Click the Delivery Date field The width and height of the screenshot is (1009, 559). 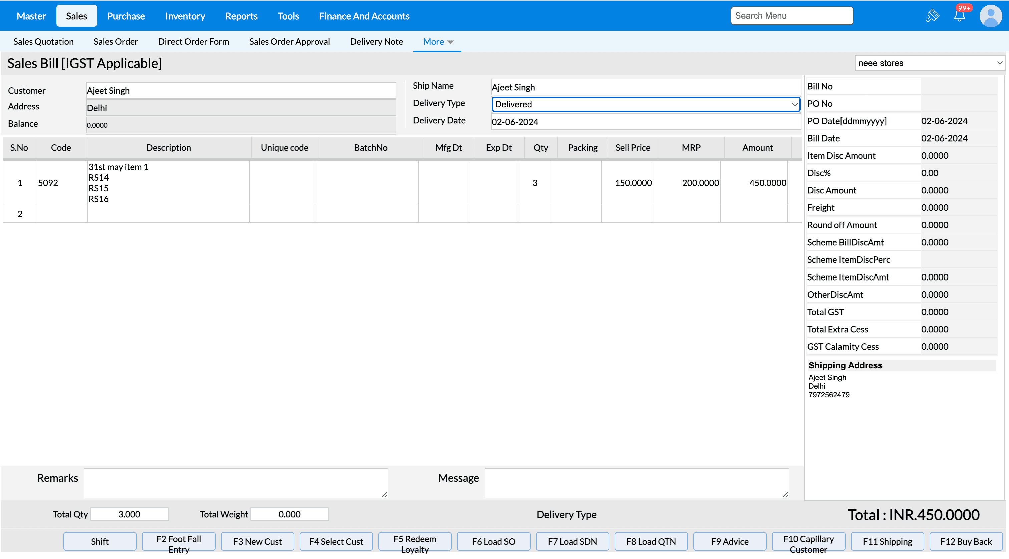[646, 122]
